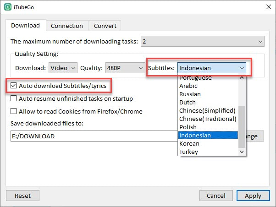Select Arabic in the subtitles list
276x207 pixels.
[208, 86]
